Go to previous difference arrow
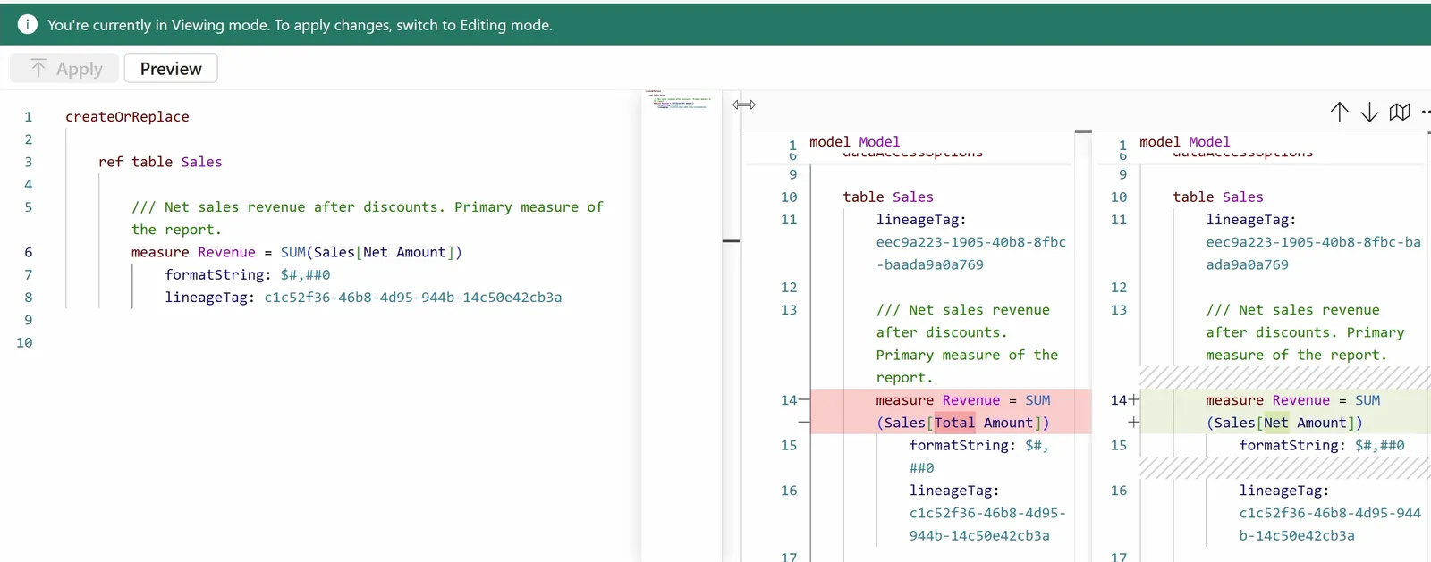The image size is (1431, 562). tap(1339, 112)
